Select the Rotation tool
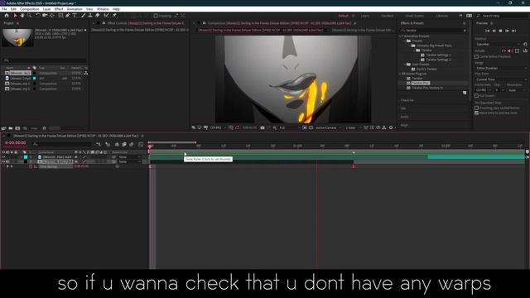Image resolution: width=530 pixels, height=298 pixels. (38, 16)
